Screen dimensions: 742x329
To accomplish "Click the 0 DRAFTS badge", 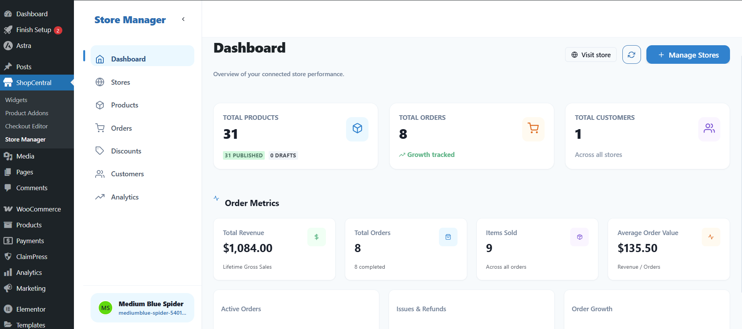I will click(283, 155).
